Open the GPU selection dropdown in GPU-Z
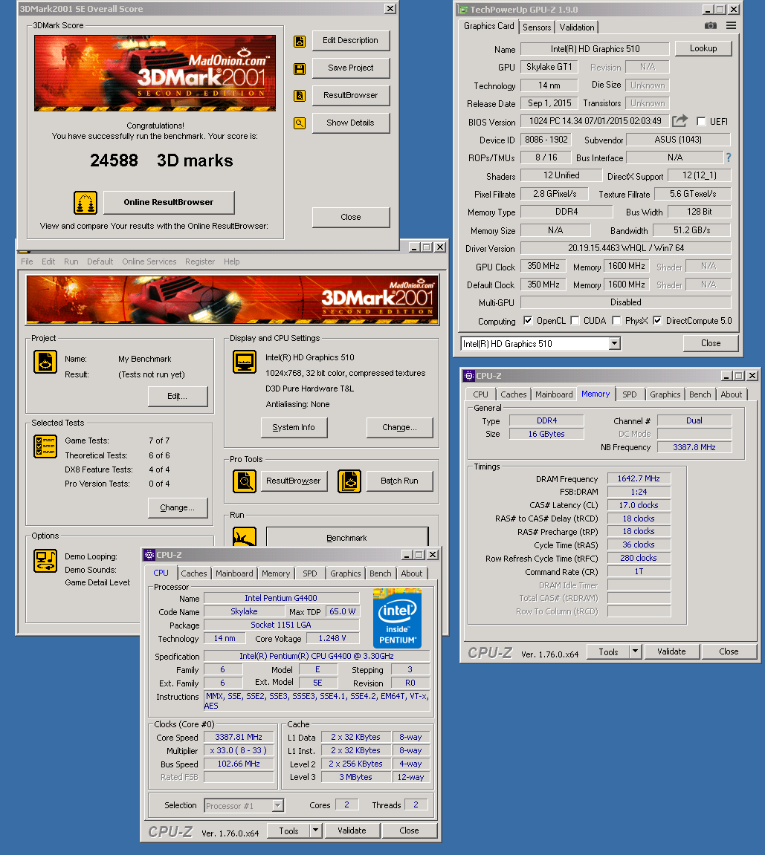 [614, 343]
